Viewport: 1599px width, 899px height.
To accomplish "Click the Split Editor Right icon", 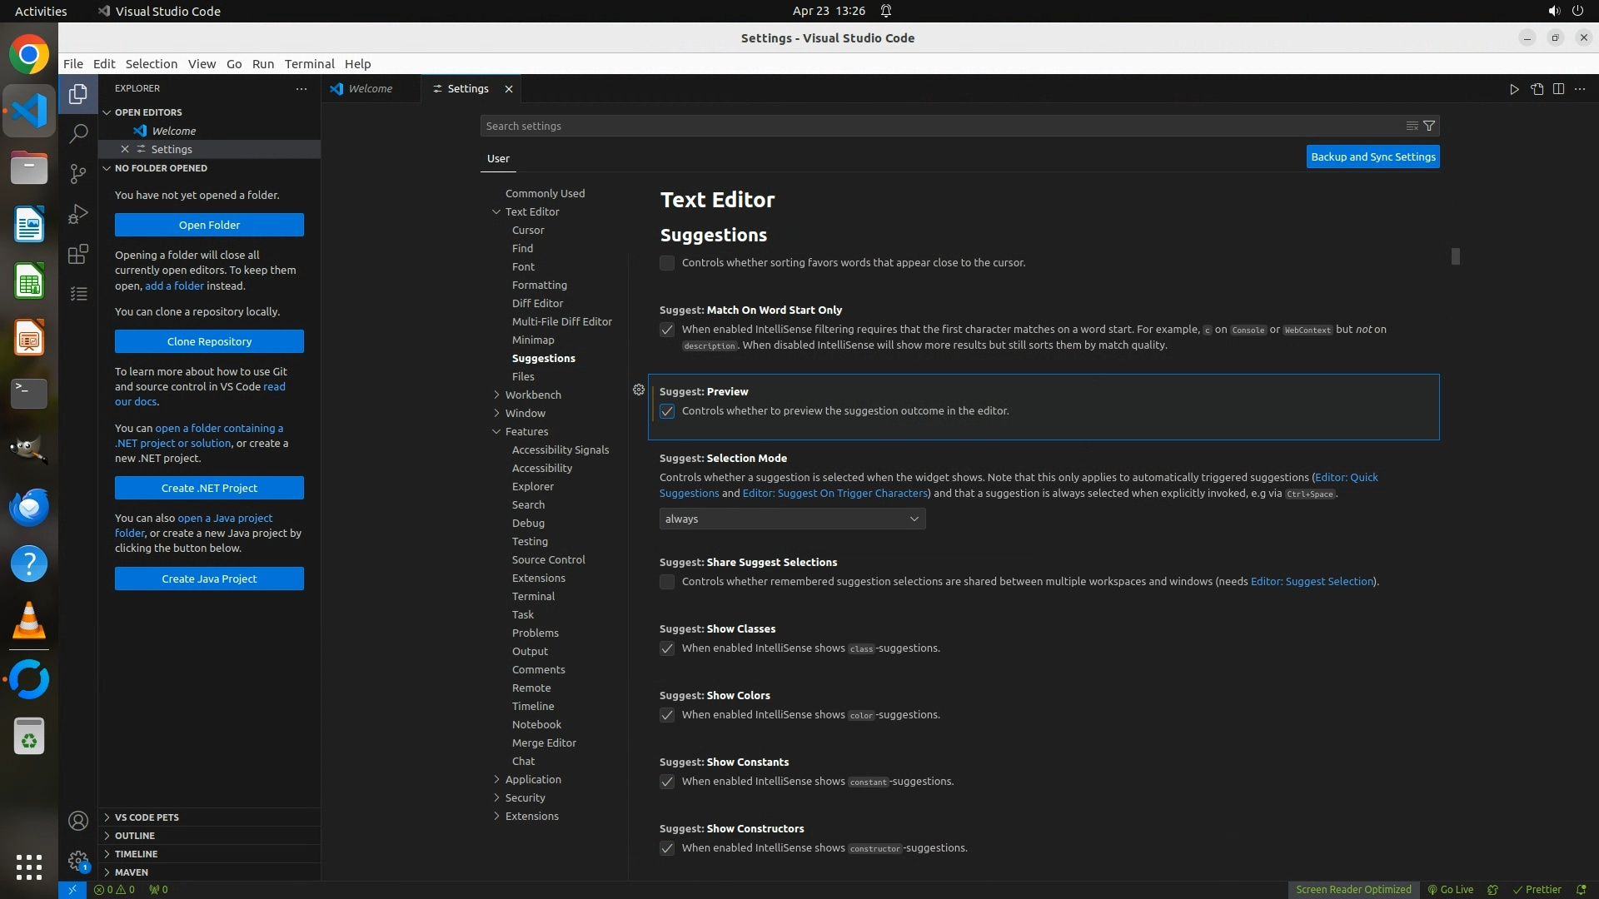I will pos(1558,89).
